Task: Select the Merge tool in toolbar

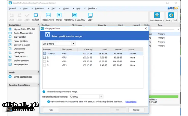Action: pyautogui.click(x=59, y=16)
